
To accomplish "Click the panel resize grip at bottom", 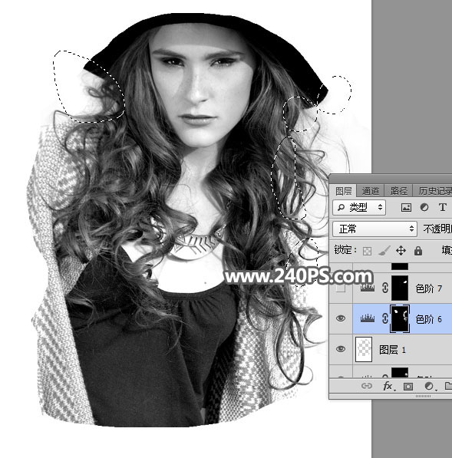I will (423, 396).
